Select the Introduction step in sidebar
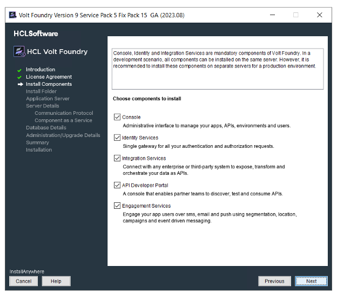The height and width of the screenshot is (300, 337). (41, 70)
